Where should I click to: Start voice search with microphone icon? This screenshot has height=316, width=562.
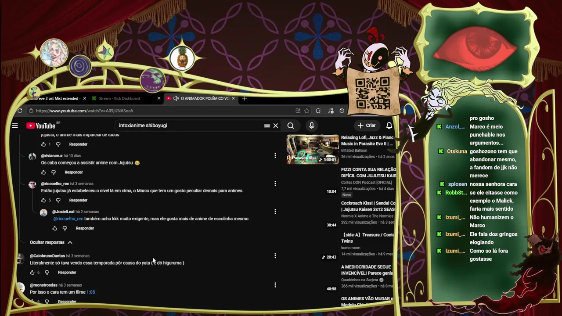coord(312,126)
